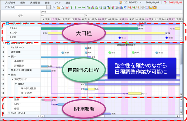Select the pointer cursor tool
Image resolution: width=187 pixels, height=121 pixels.
click(x=54, y=7)
